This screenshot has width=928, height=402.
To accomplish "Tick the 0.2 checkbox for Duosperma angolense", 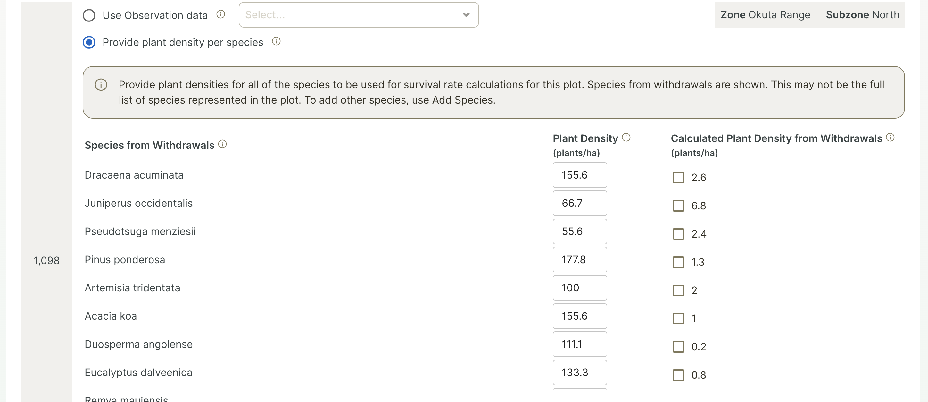I will pyautogui.click(x=678, y=347).
